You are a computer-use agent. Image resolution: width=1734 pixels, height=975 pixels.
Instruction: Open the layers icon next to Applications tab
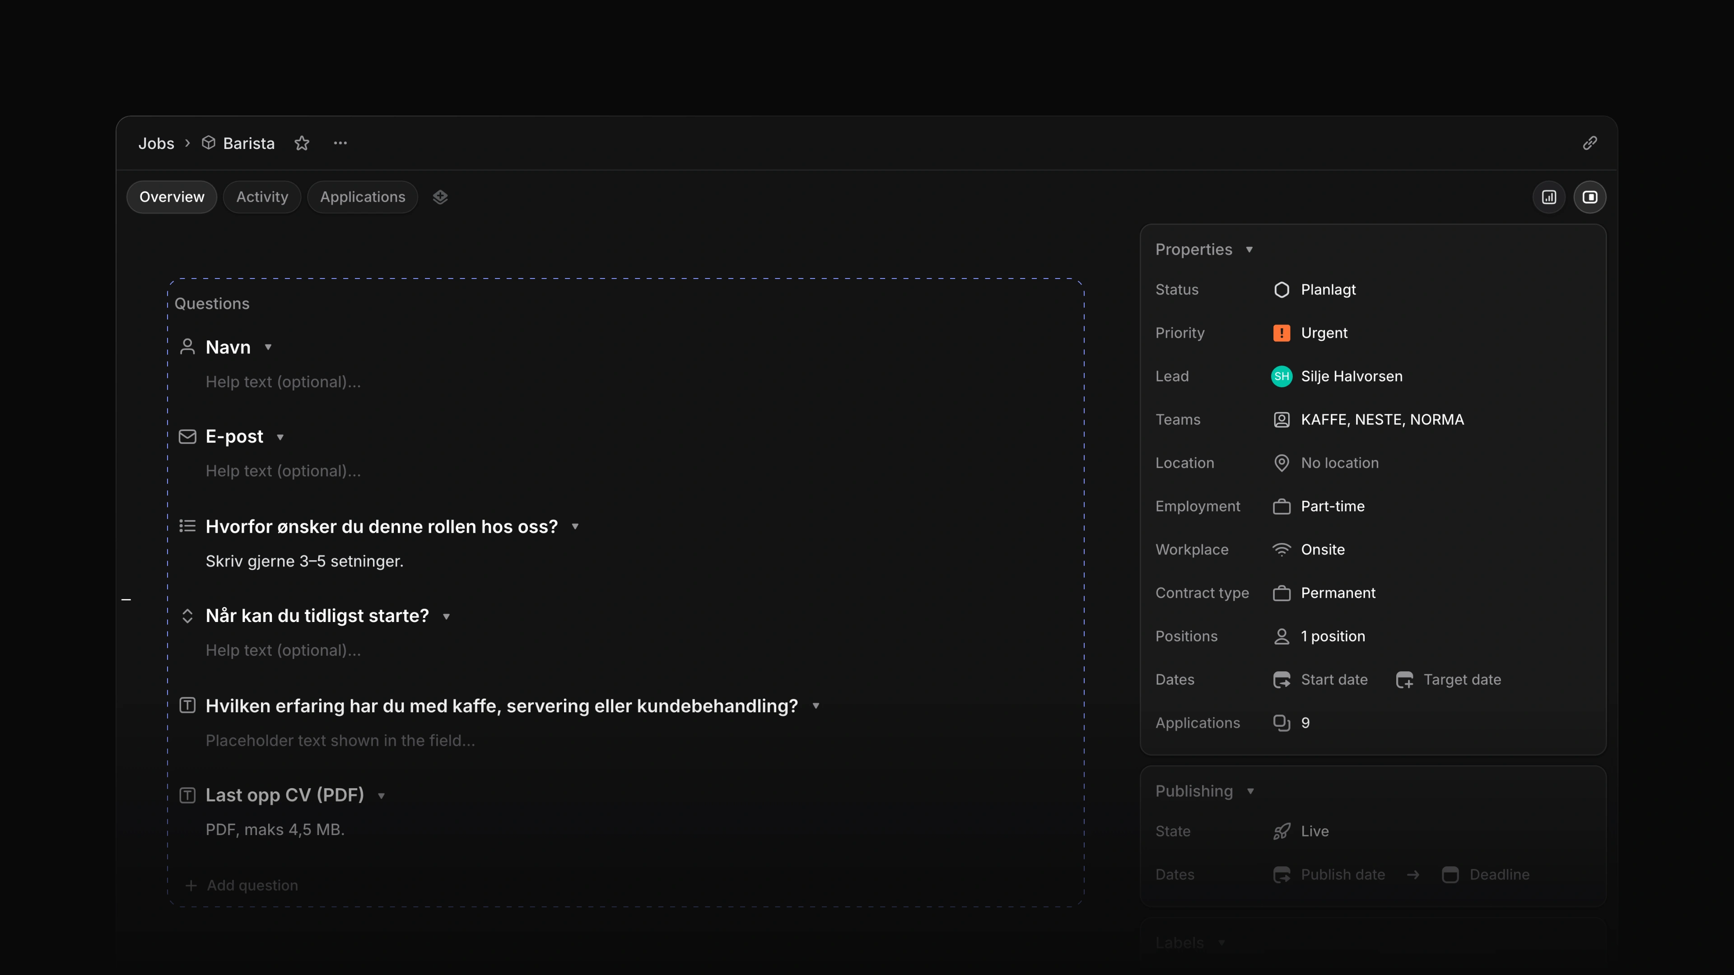pyautogui.click(x=440, y=197)
